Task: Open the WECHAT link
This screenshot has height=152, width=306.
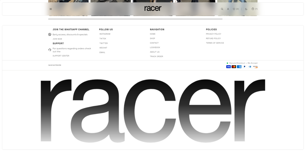Action: click(103, 48)
